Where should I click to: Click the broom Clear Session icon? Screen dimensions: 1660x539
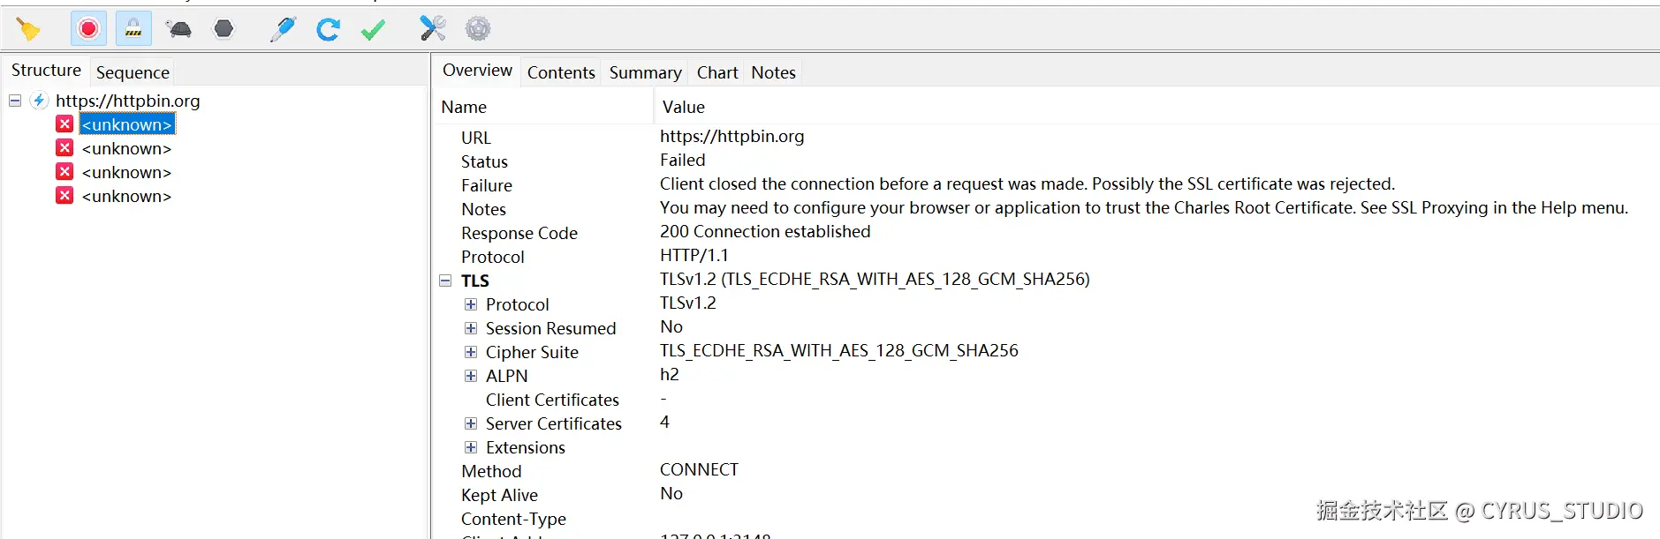28,30
